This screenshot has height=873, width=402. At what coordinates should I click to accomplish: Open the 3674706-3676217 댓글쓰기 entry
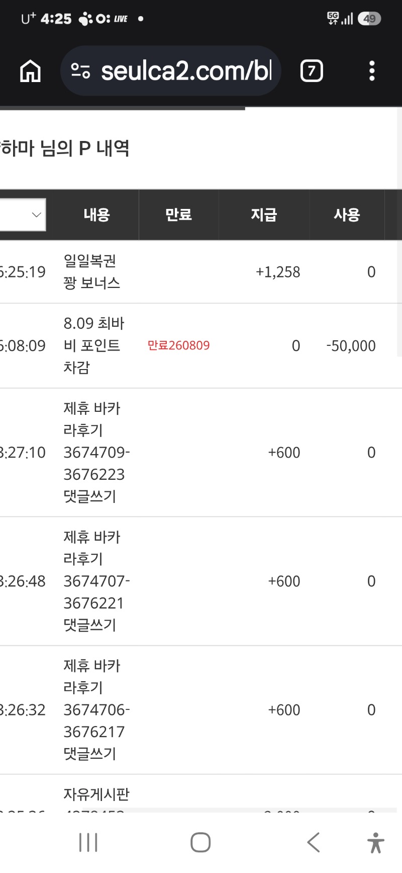[96, 710]
